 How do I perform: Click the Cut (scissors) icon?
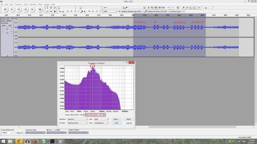click(x=149, y=8)
